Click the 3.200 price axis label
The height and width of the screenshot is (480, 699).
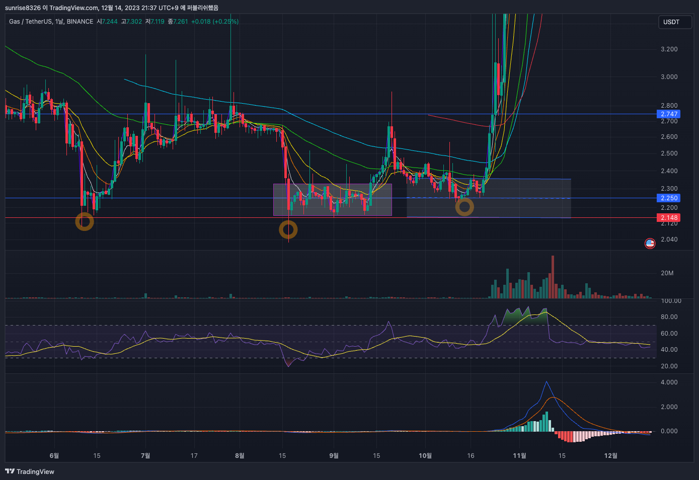pos(669,49)
